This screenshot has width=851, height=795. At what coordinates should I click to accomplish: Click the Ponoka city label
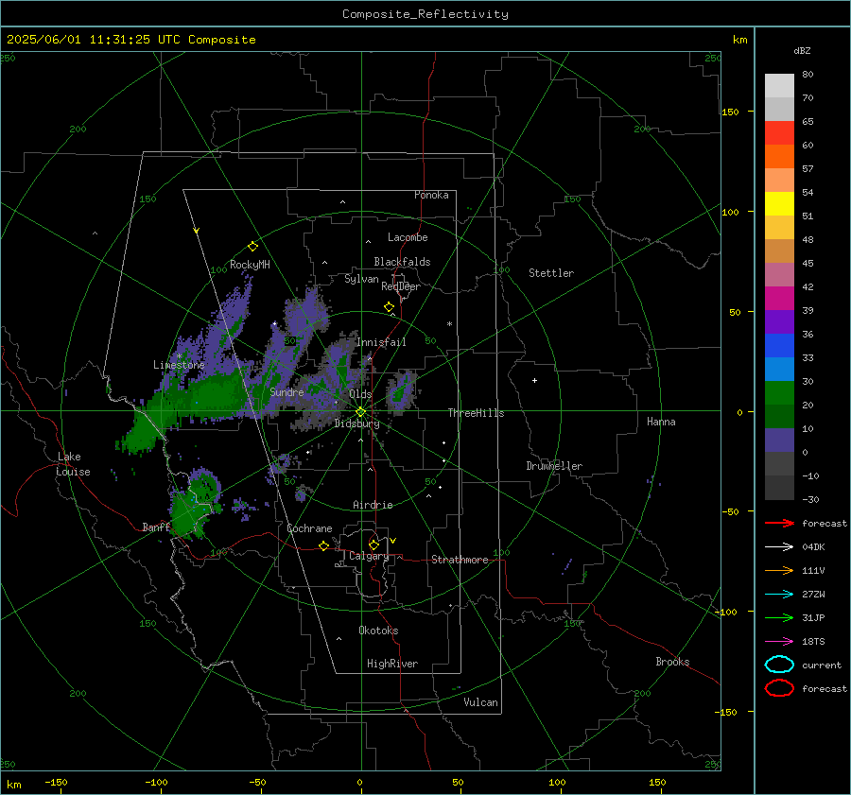point(431,195)
